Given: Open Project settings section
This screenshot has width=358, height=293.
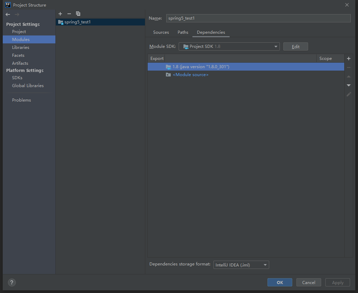Looking at the screenshot, I should click(x=19, y=32).
